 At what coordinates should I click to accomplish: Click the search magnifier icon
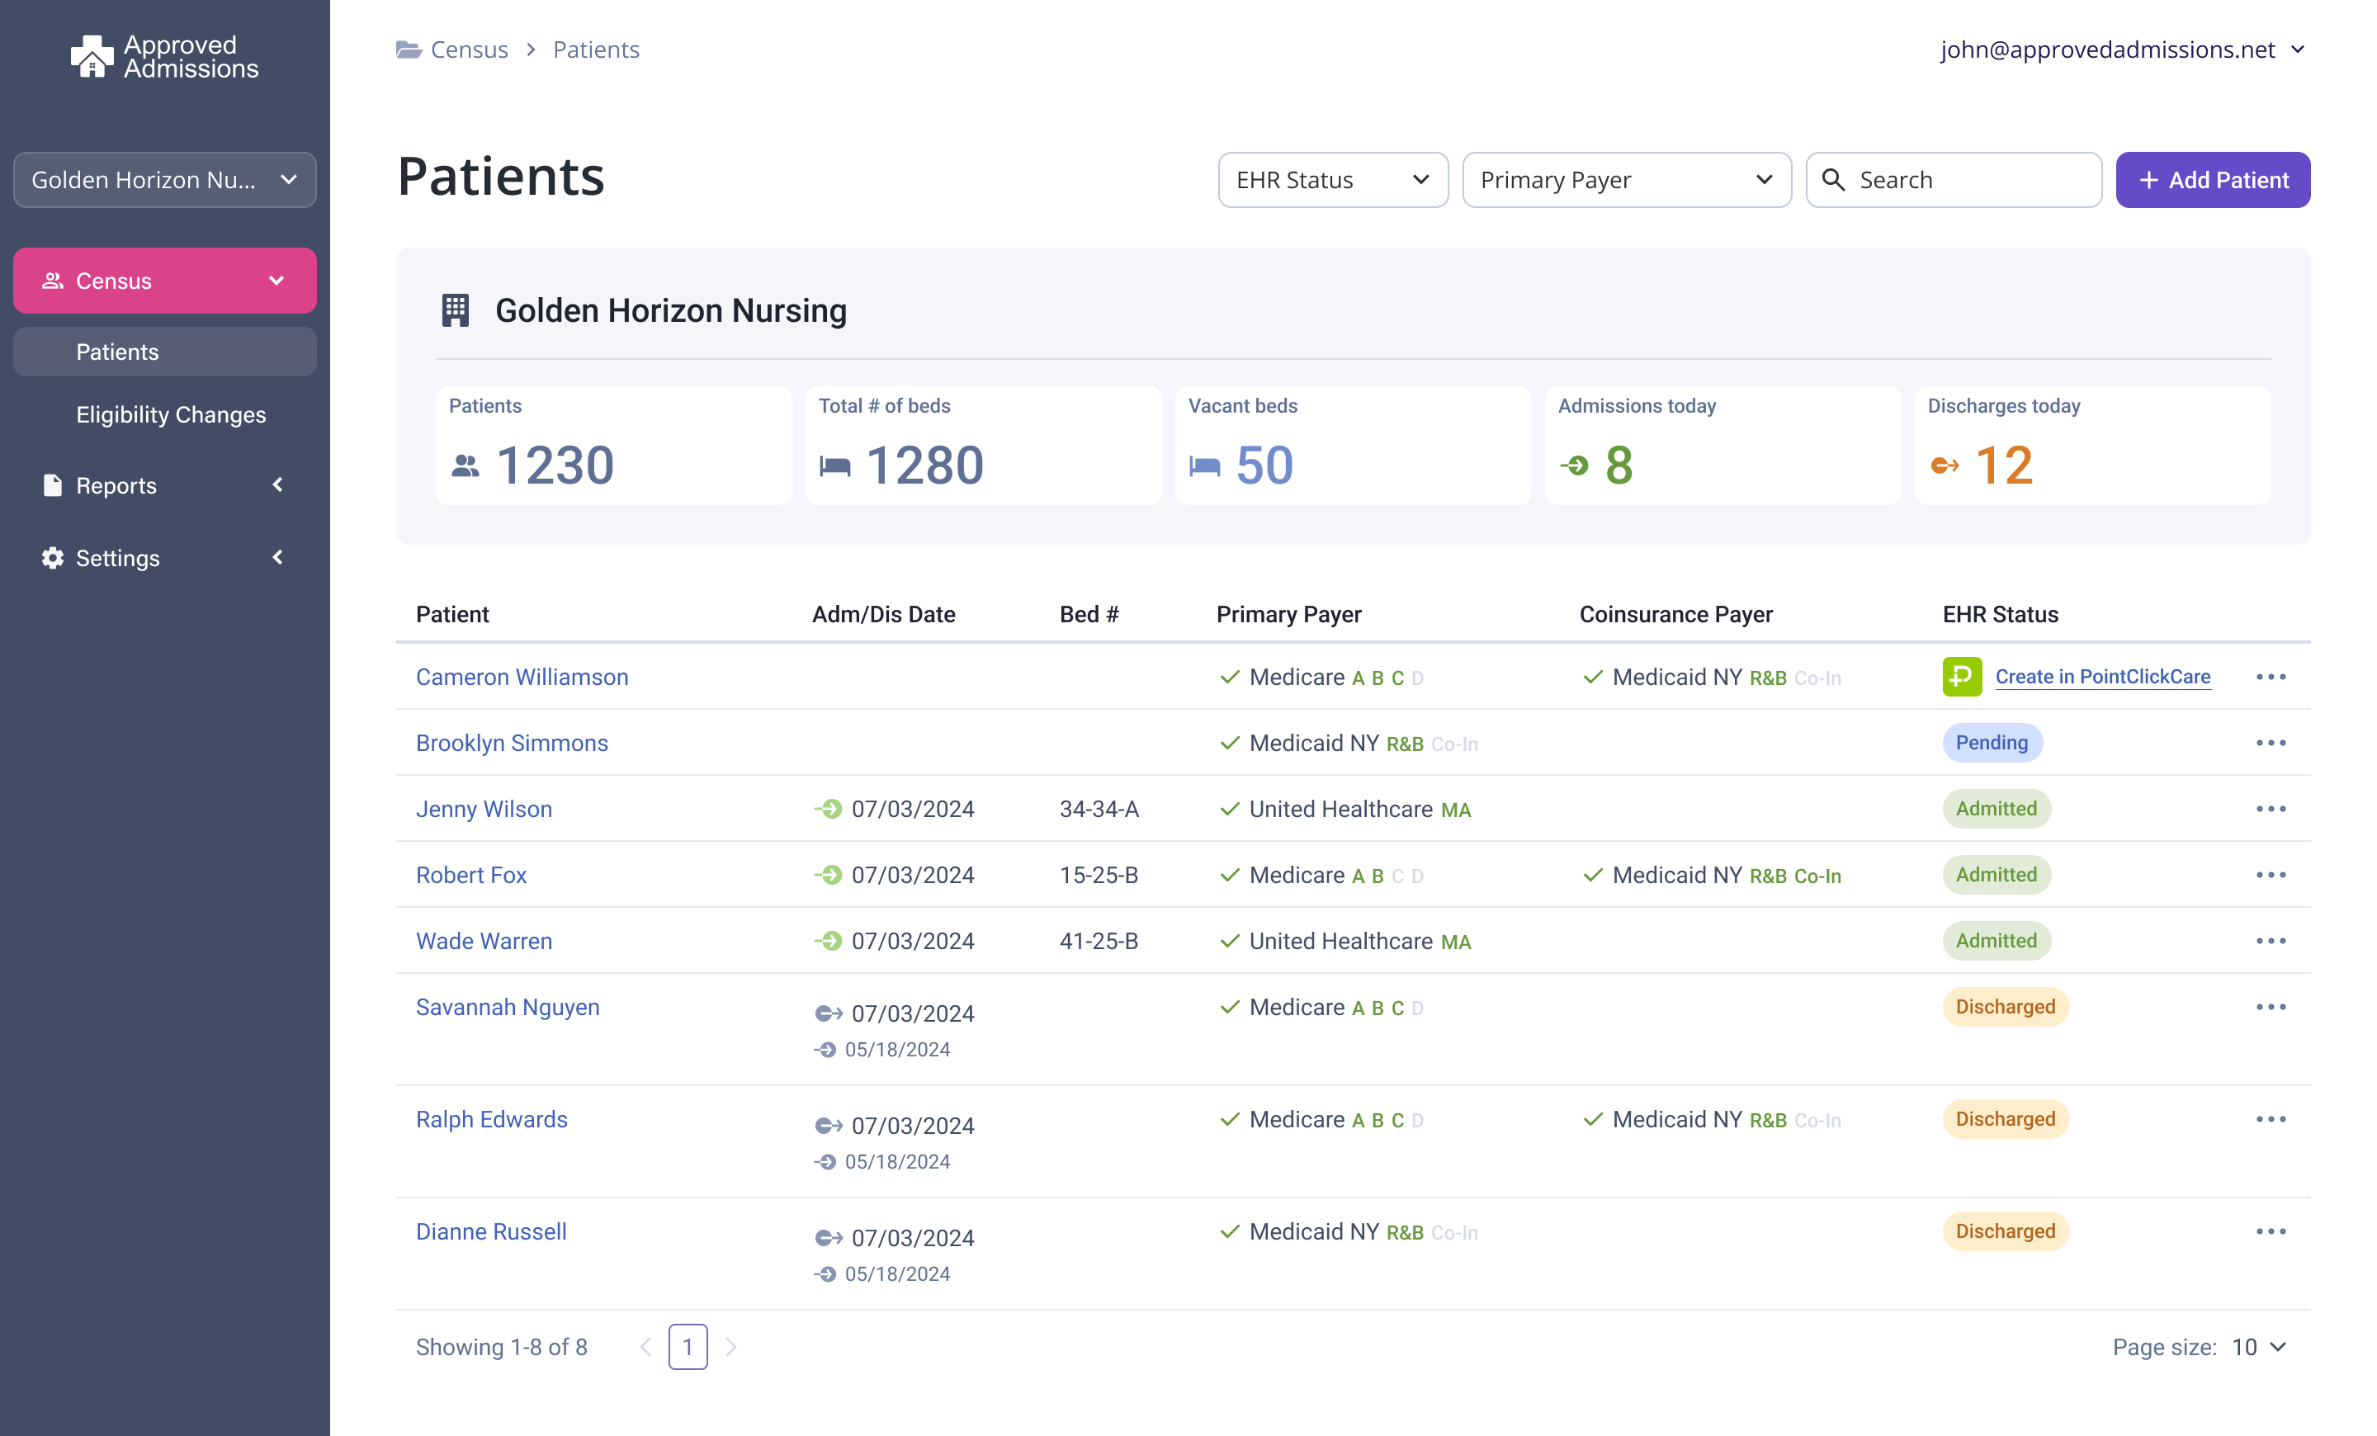(x=1833, y=179)
